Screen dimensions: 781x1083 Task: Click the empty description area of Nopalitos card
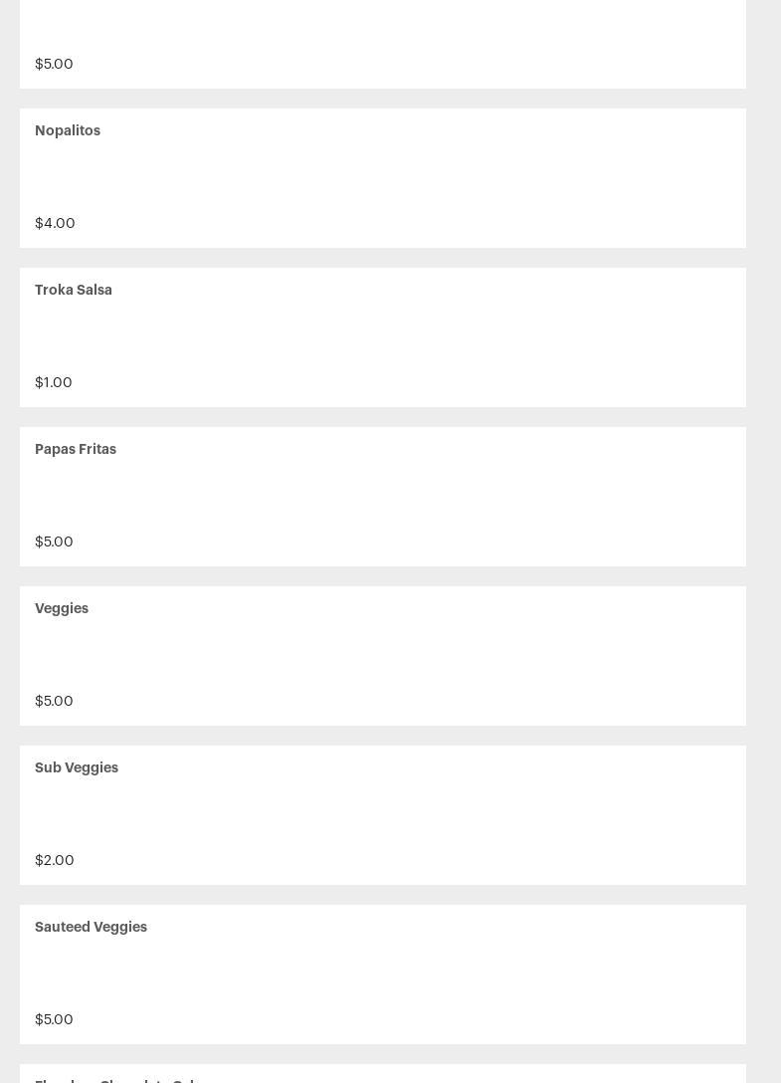pyautogui.click(x=383, y=177)
